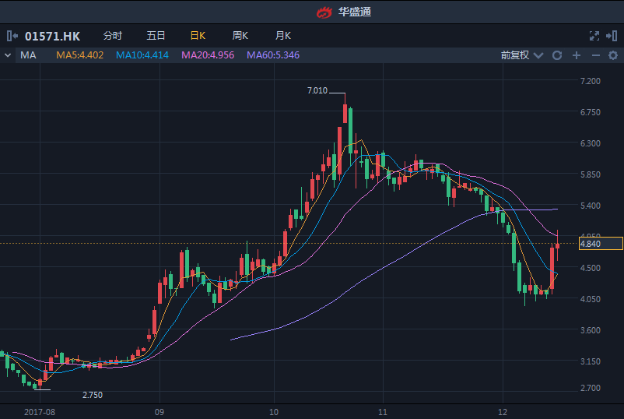
Task: Zoom in the chart with plus icon
Action: [x=577, y=55]
